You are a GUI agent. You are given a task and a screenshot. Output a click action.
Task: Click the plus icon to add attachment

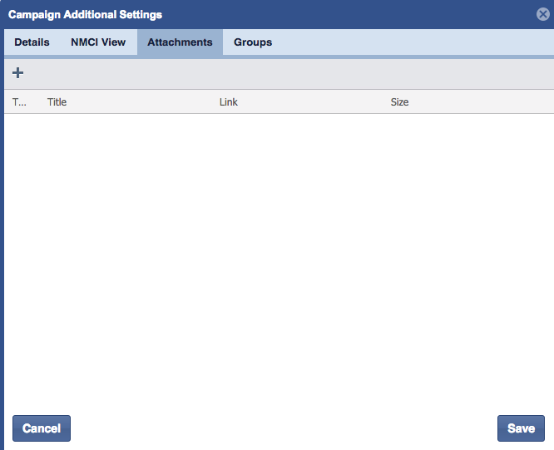(17, 73)
